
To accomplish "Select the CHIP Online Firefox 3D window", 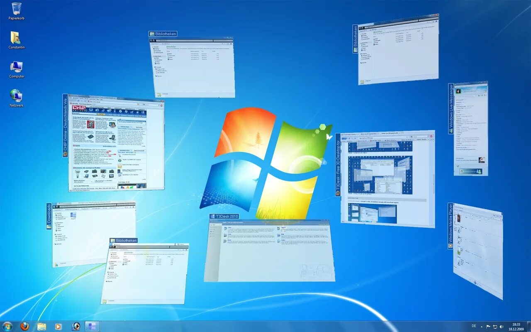I will 116,142.
